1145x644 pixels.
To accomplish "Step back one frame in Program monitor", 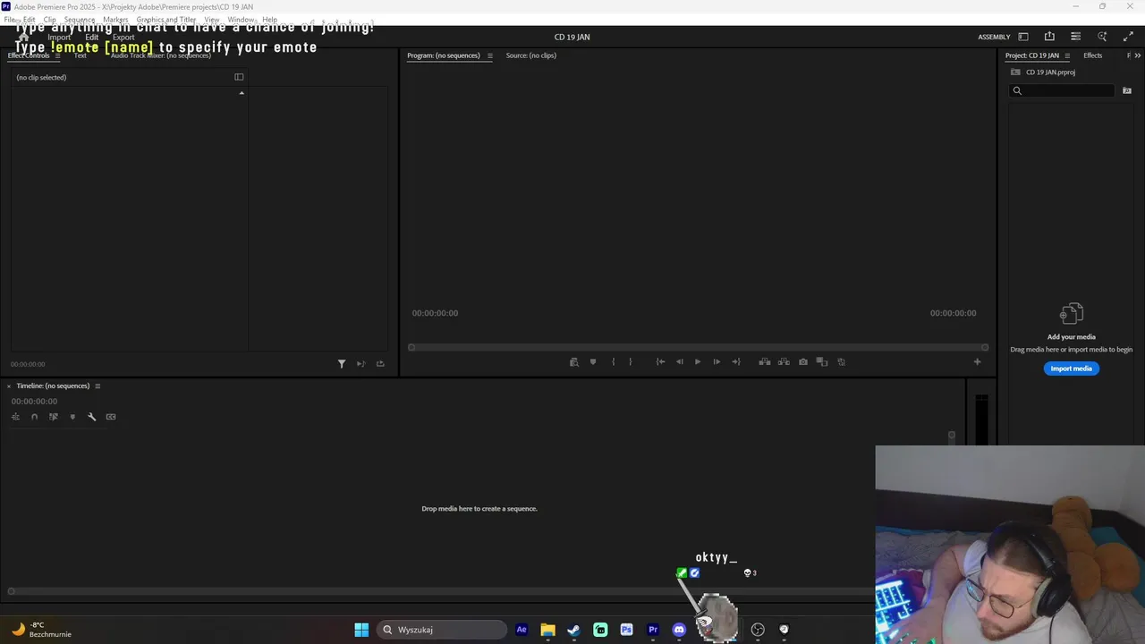I will click(x=679, y=362).
